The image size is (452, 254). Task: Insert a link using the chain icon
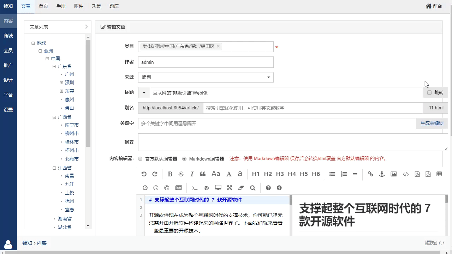click(x=370, y=174)
